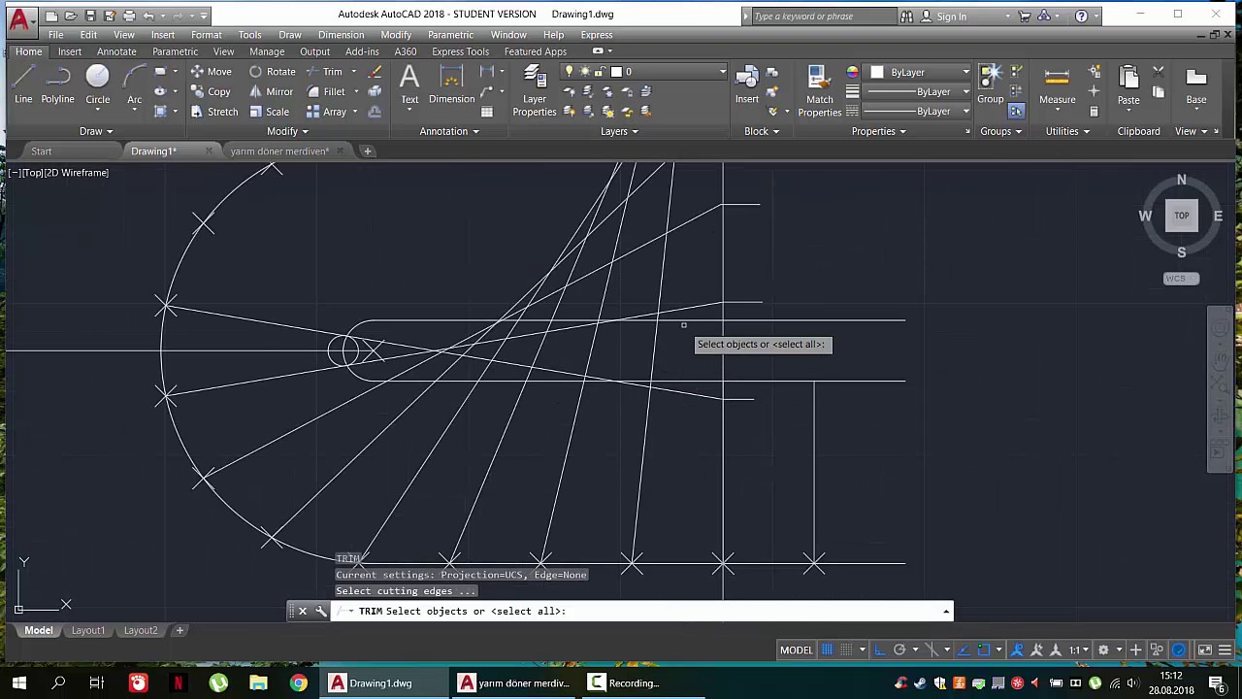Click the Sign In button
This screenshot has height=699, width=1242.
951,16
